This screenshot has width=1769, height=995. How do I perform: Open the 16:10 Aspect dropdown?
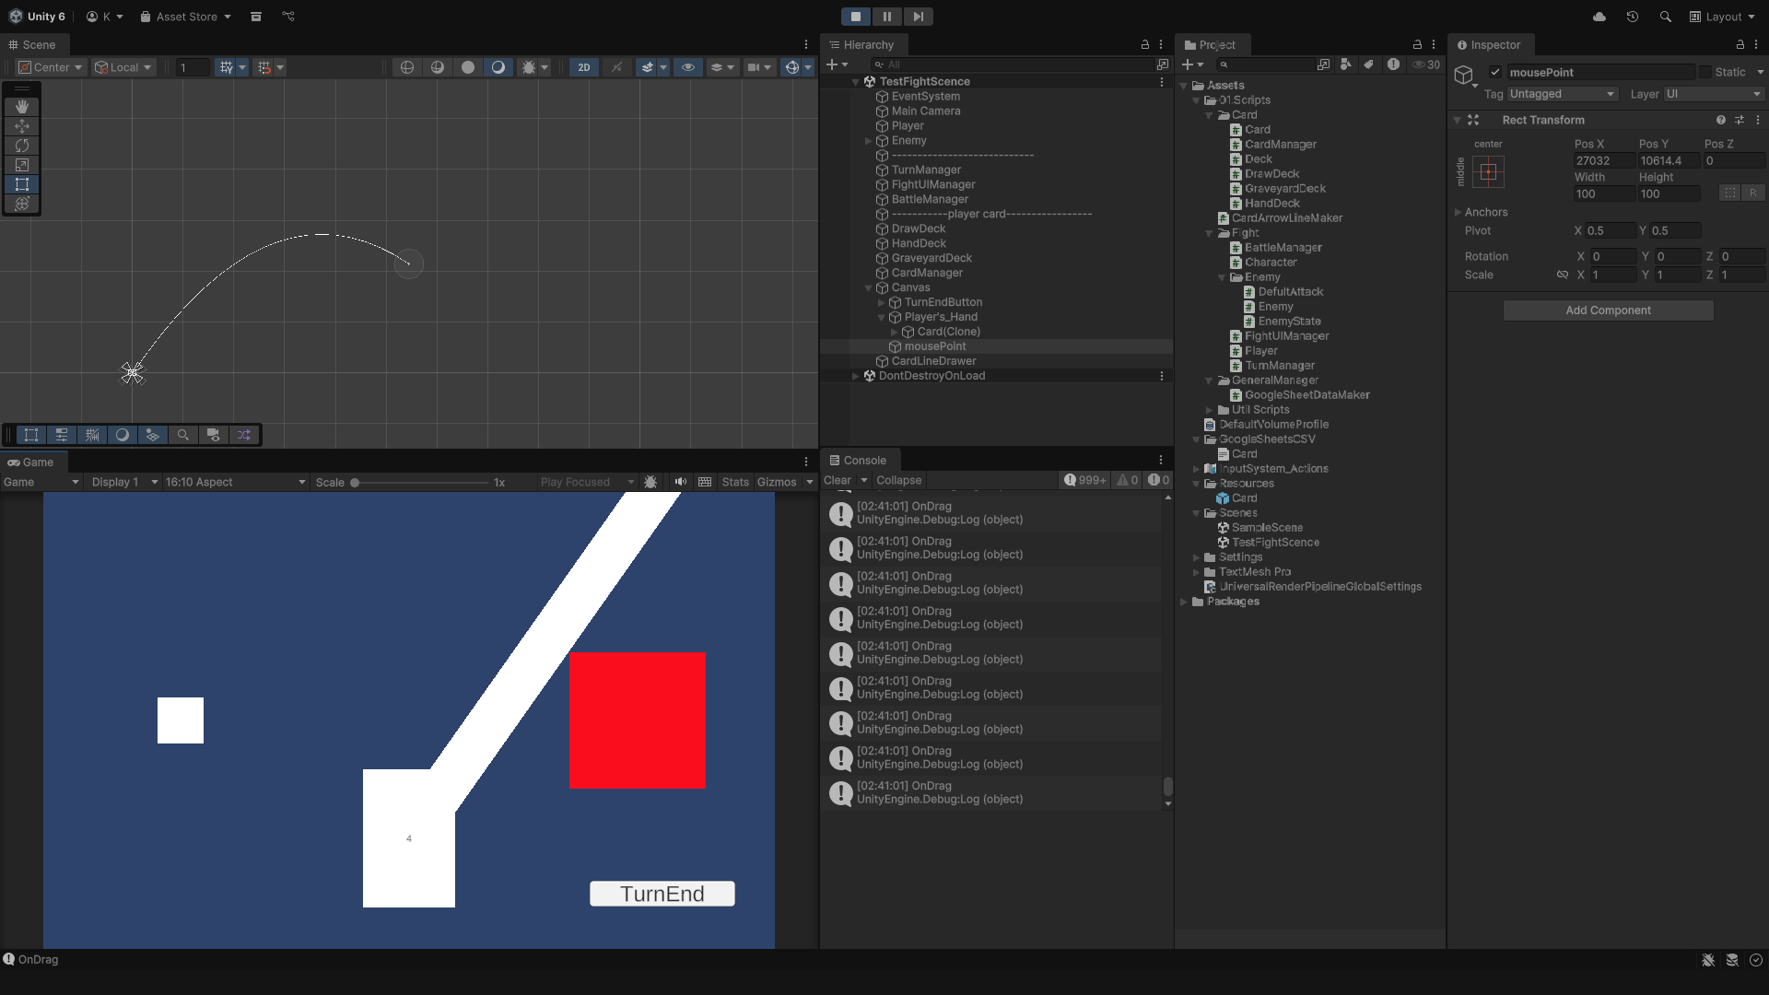pos(235,482)
